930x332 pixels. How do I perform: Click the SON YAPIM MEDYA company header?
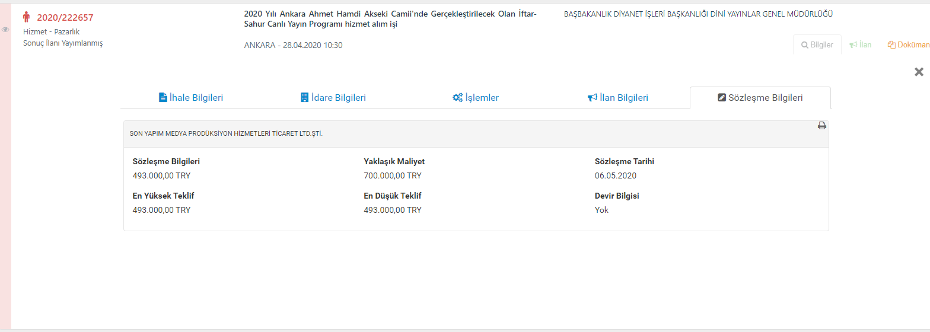[x=226, y=133]
